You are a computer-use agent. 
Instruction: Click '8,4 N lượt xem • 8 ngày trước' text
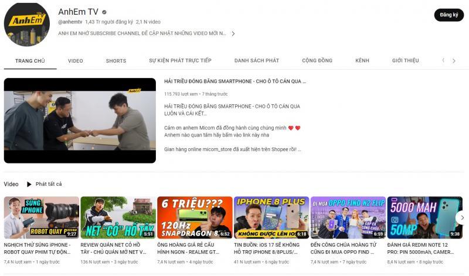415,262
